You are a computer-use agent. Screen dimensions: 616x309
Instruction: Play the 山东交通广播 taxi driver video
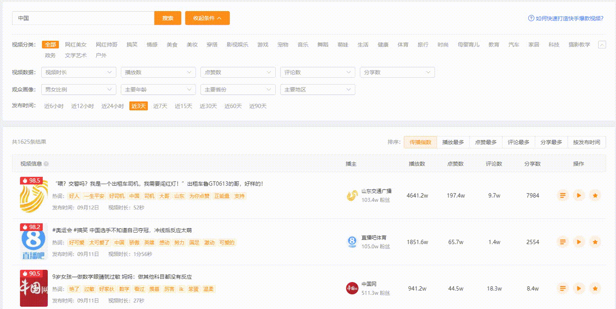point(579,196)
